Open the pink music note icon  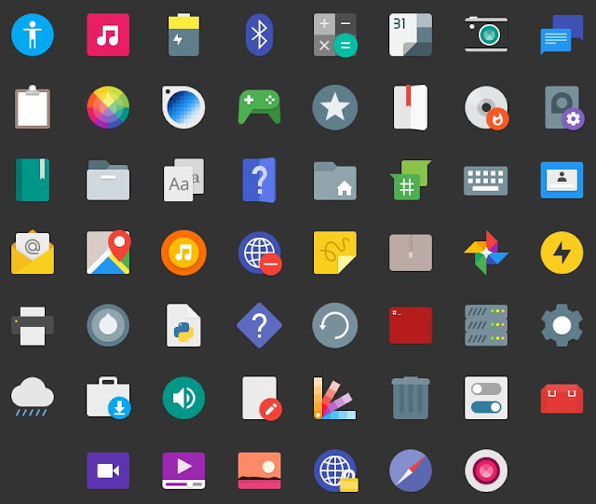pos(108,34)
